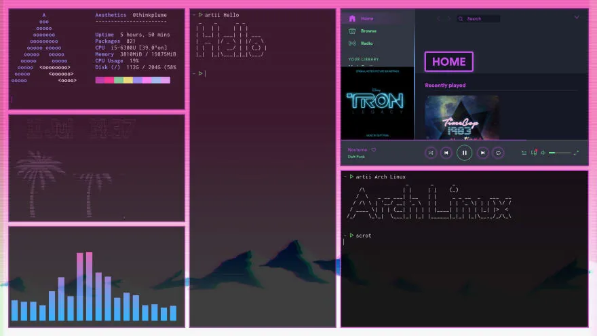Image resolution: width=597 pixels, height=336 pixels.
Task: Like the song with the heart icon
Action: [374, 150]
